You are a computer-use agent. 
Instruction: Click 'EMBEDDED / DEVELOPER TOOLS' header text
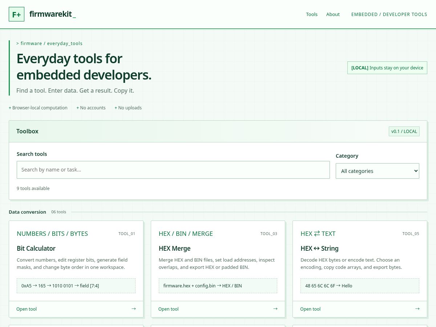(x=389, y=14)
